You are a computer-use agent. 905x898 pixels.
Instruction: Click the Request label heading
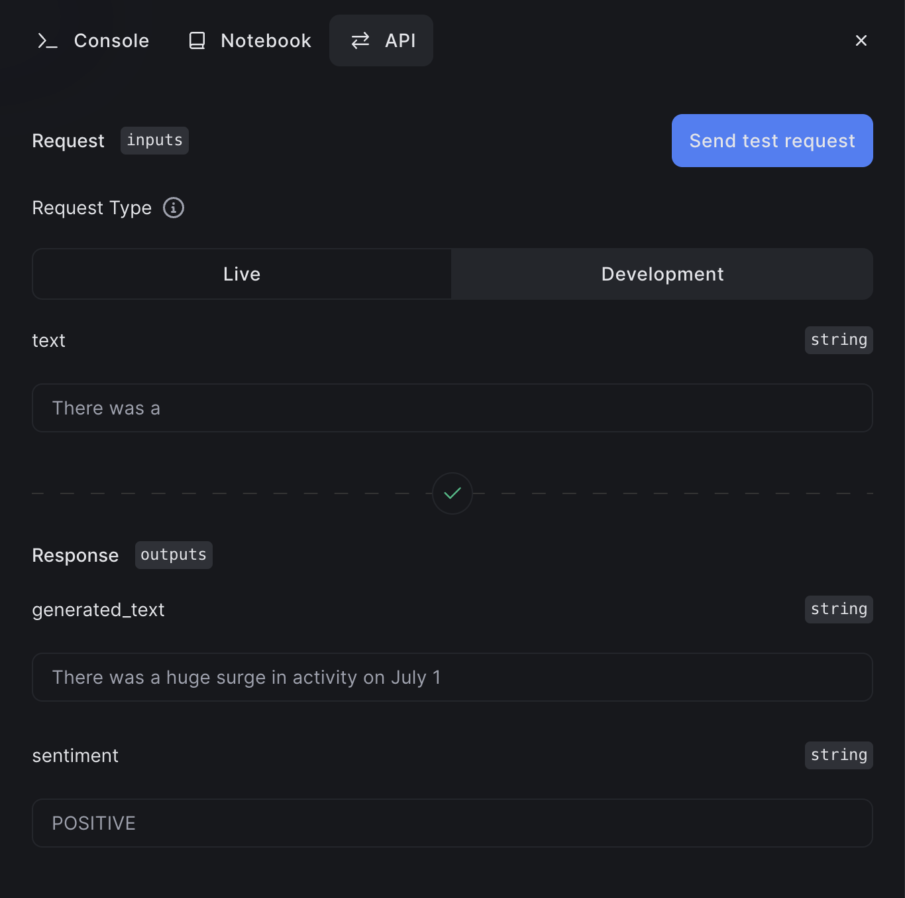tap(68, 141)
